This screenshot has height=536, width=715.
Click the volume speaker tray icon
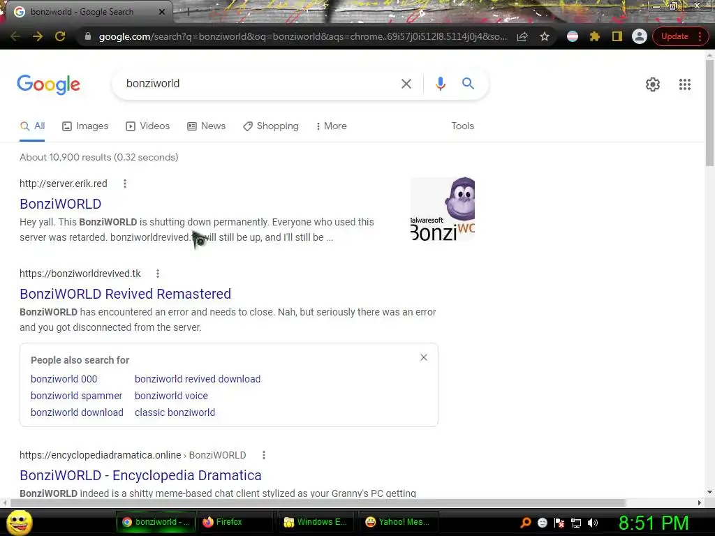[593, 523]
